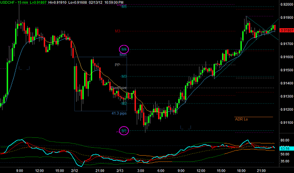Click the USDCHF - 15 min chart title
This screenshot has width=294, height=173.
tap(14, 2)
